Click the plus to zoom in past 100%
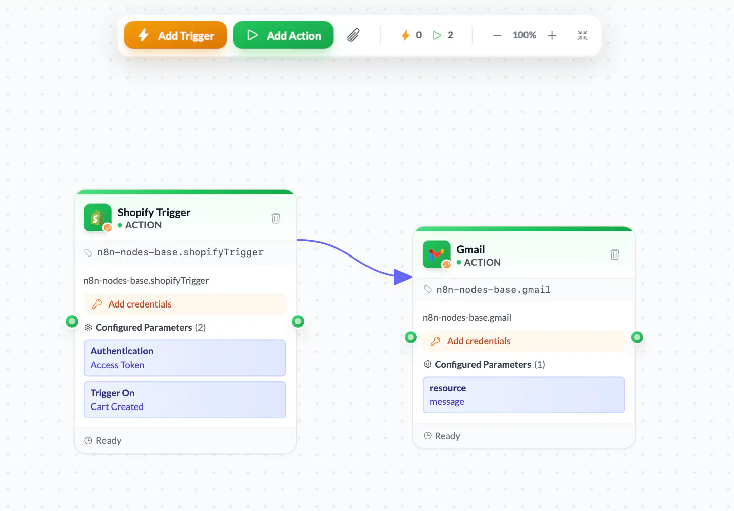 552,35
